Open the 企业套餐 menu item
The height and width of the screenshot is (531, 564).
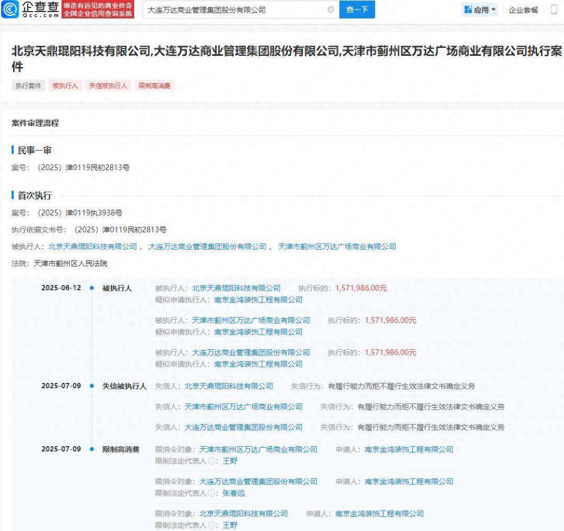(523, 10)
